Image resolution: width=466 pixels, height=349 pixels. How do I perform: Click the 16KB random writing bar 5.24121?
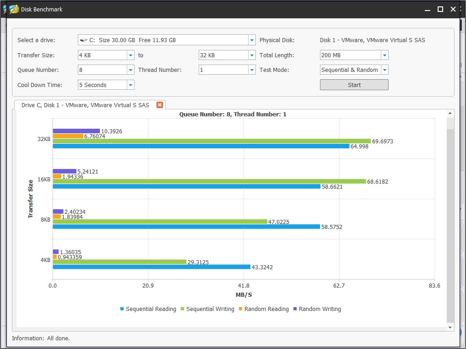[65, 171]
